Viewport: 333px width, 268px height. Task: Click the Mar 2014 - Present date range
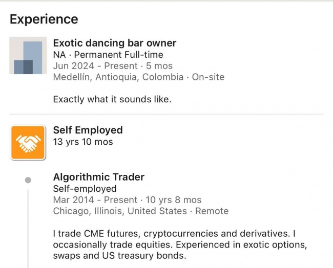tap(95, 200)
